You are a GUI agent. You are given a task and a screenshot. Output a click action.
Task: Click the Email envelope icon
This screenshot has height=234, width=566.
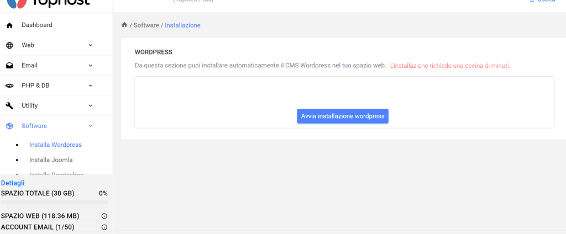[10, 66]
